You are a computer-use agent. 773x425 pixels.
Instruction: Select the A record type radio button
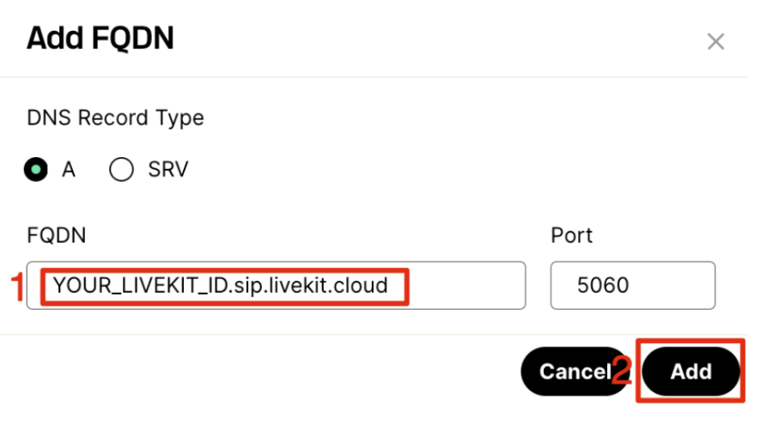[35, 170]
